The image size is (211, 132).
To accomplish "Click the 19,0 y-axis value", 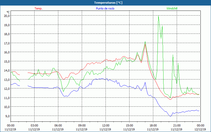I will [7, 25].
